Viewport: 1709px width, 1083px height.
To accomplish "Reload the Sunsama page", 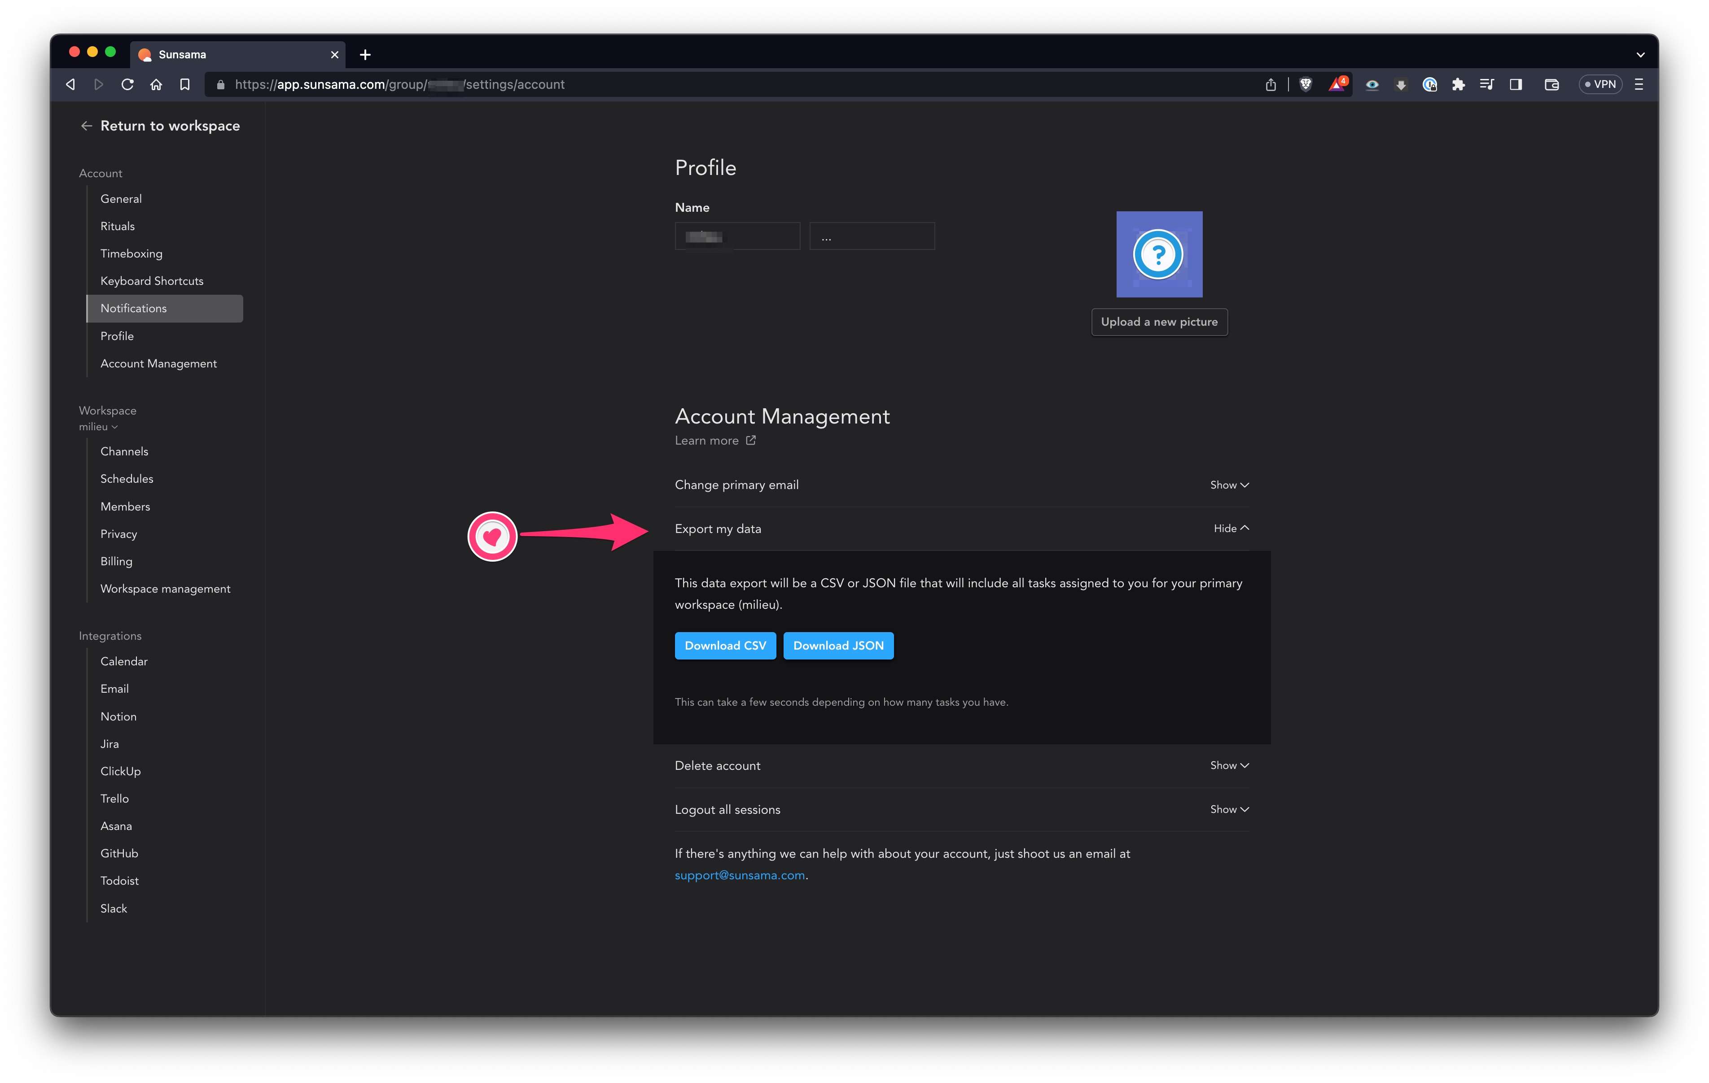I will coord(128,84).
